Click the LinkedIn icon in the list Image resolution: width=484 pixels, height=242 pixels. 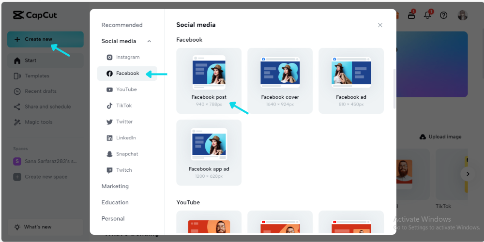click(x=109, y=138)
